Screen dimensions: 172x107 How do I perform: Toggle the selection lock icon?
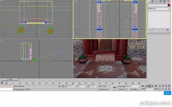(x=59, y=86)
